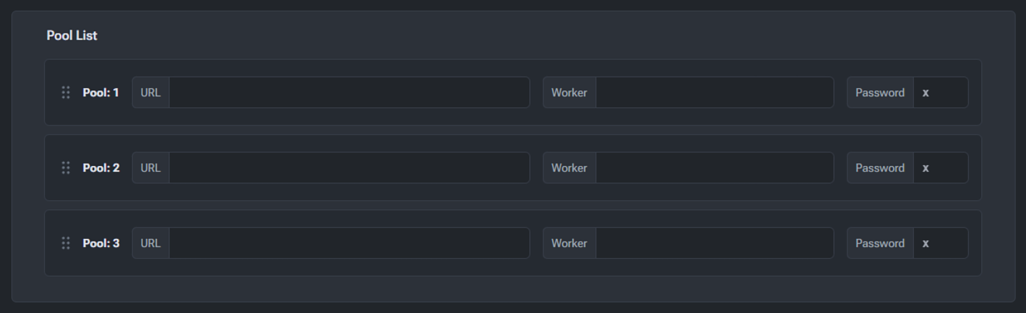Focus the URL text box for Pool 1

[349, 93]
